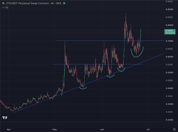Open chart settings gear in bottom corner
Image resolution: width=178 pixels, height=132 pixels.
(x=174, y=129)
